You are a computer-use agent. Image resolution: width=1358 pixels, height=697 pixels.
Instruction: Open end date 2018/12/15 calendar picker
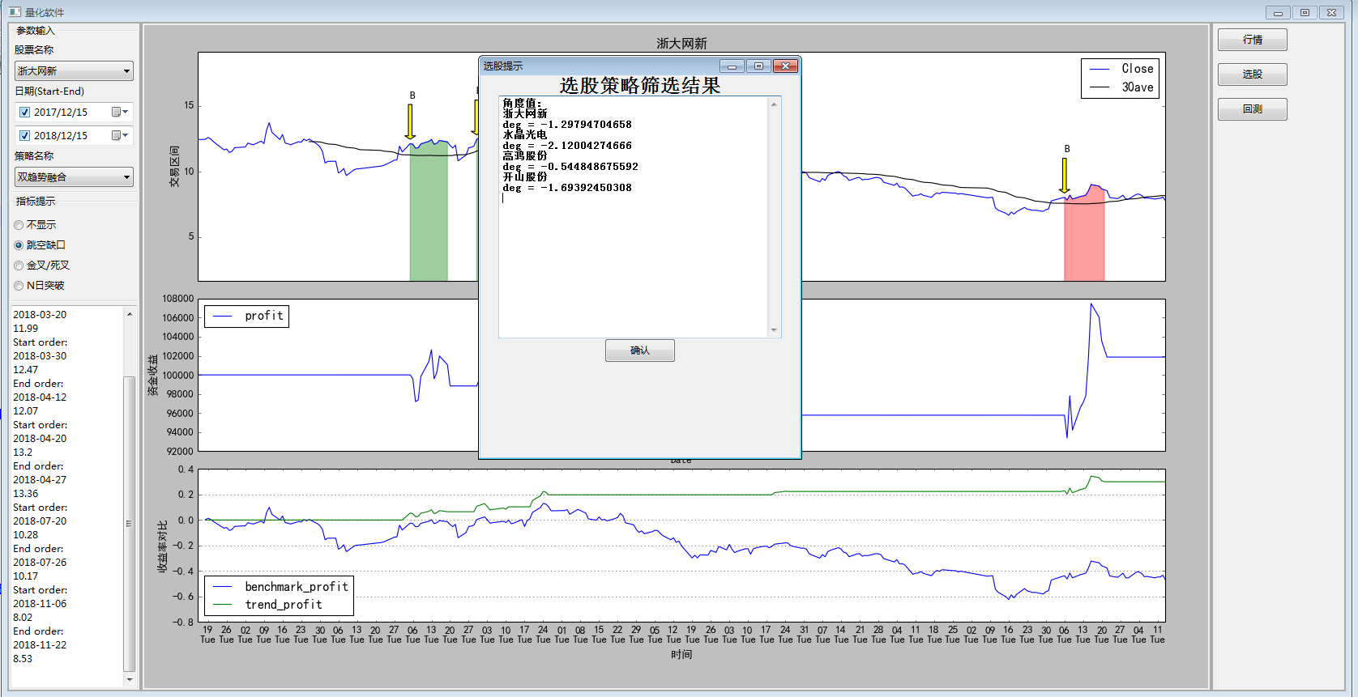(x=120, y=136)
